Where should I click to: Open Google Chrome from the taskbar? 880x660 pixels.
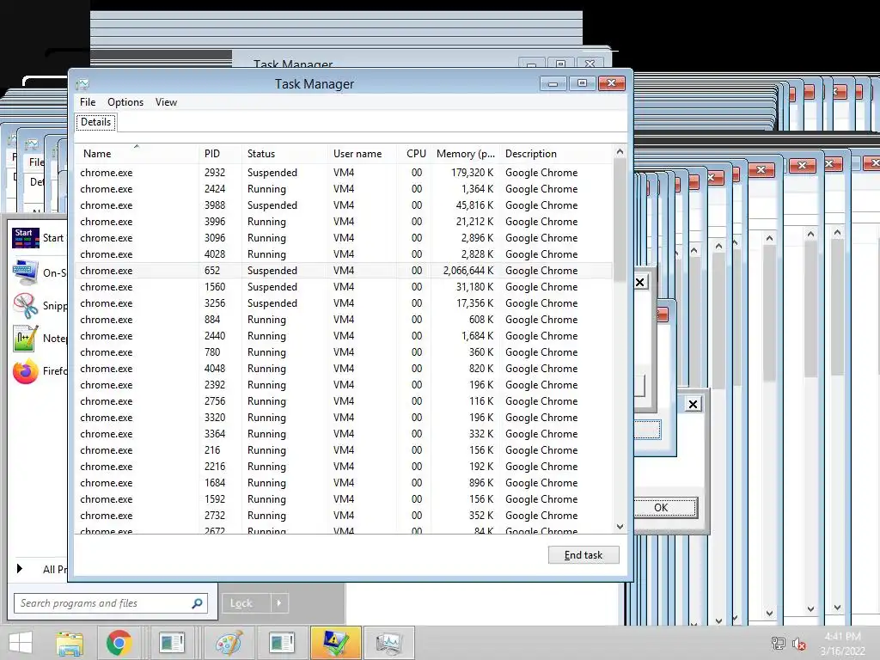[x=119, y=643]
